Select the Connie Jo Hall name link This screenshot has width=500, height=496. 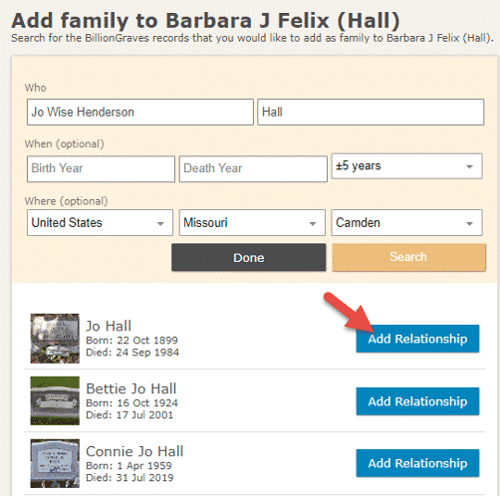(134, 451)
